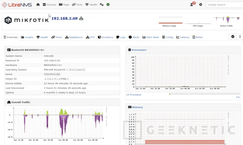Click the Uptime value 4 months 3 weeks
The height and width of the screenshot is (145, 243).
[64, 93]
